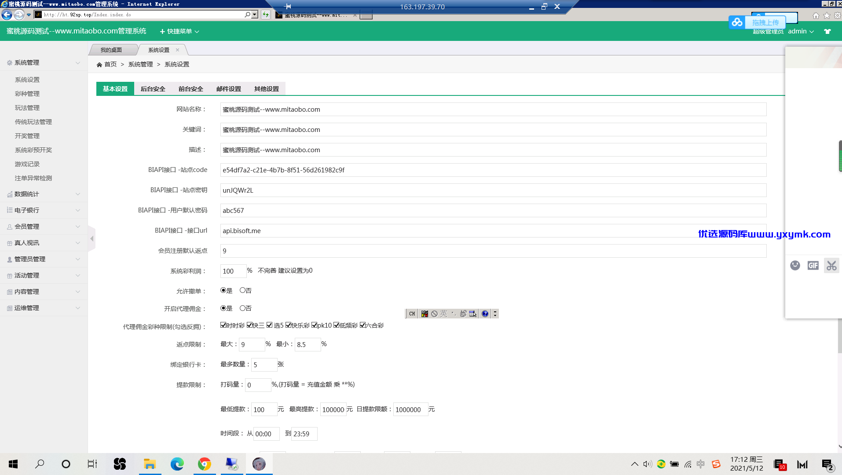842x475 pixels.
Task: Expand the 数据统计 sidebar section
Action: 44,194
